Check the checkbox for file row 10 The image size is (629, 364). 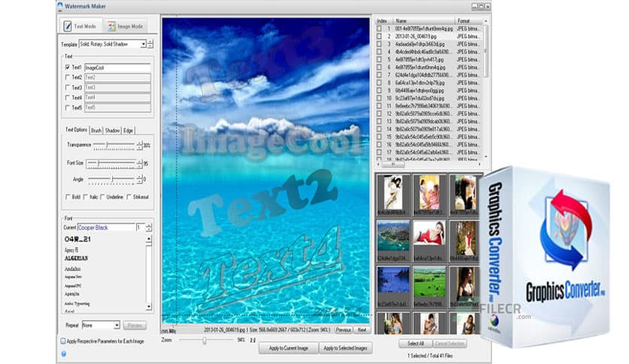click(379, 99)
